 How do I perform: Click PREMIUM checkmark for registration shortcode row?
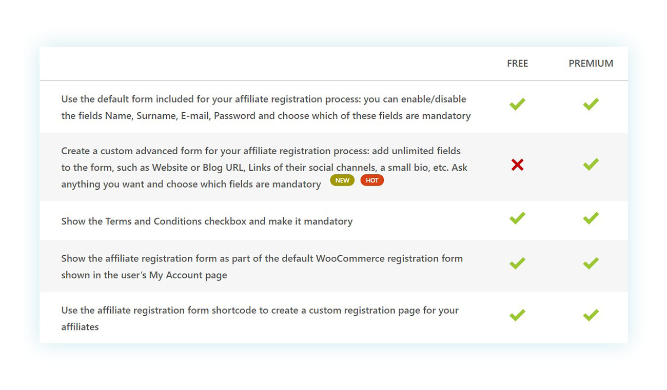pyautogui.click(x=591, y=315)
